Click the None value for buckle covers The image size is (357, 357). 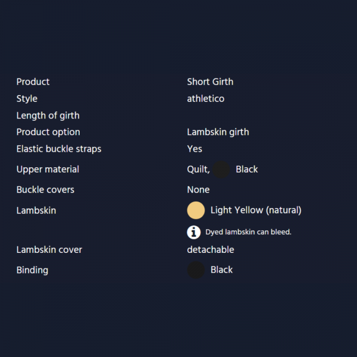[x=198, y=190]
